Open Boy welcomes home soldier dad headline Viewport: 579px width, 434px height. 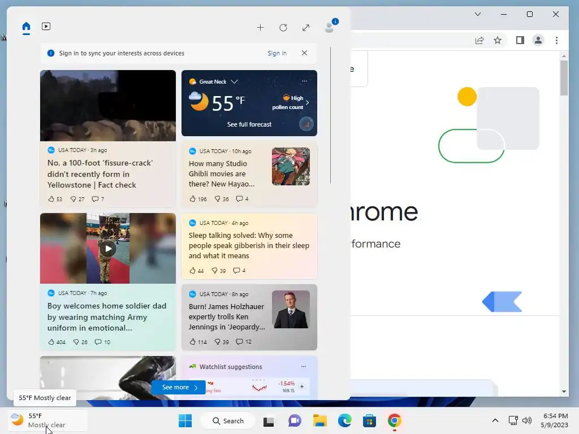pyautogui.click(x=107, y=316)
